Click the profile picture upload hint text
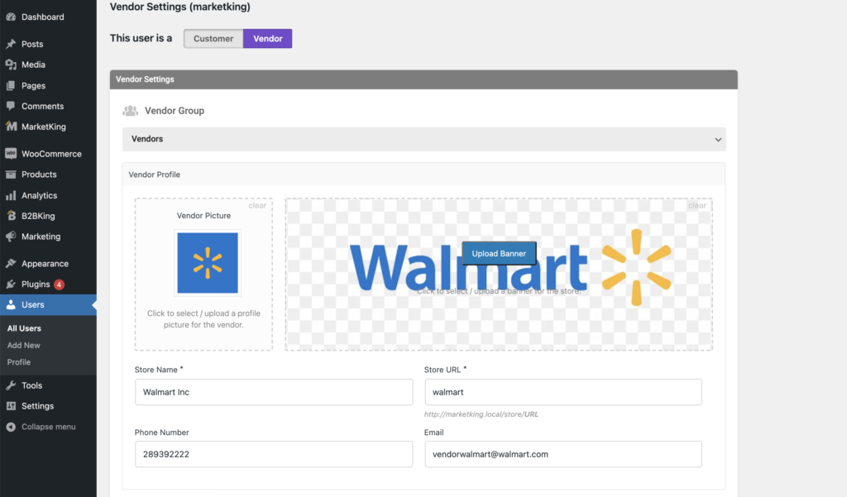Viewport: 847px width, 497px height. click(203, 318)
